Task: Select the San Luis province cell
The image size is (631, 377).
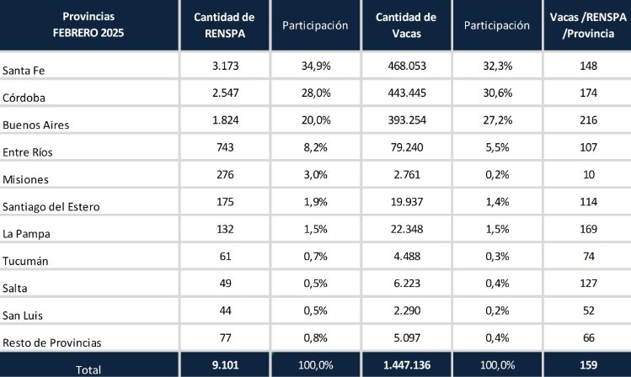Action: (23, 316)
